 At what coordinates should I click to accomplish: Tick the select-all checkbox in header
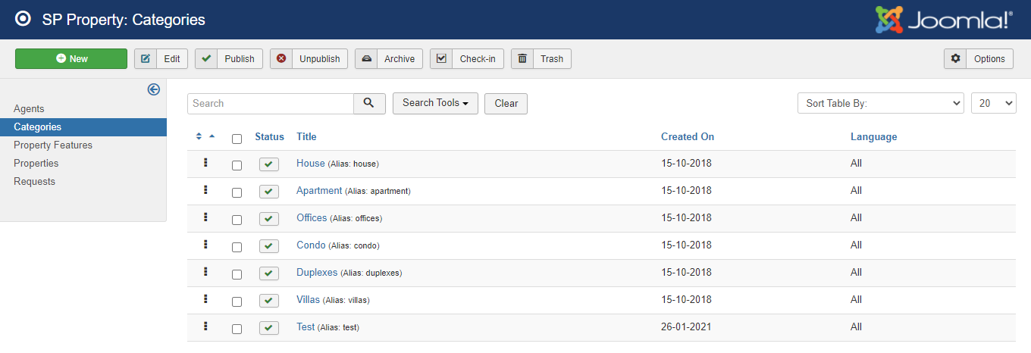pyautogui.click(x=237, y=139)
